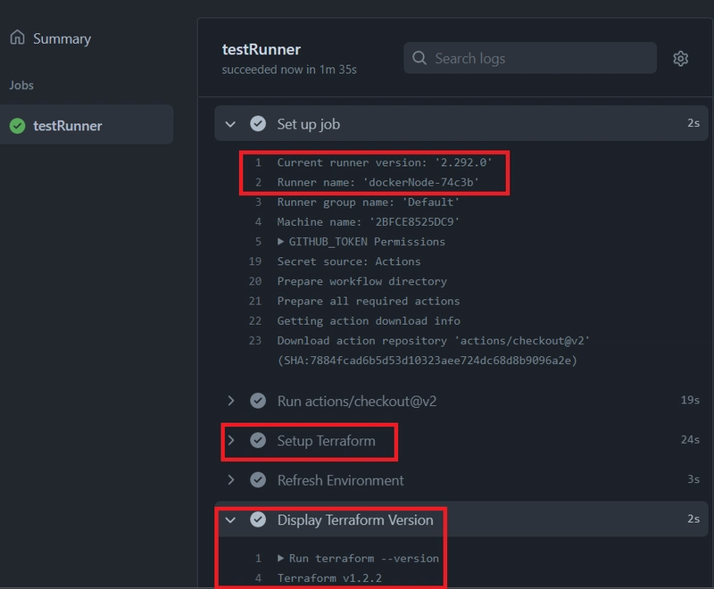Click the Refresh Environment checkmark icon

coord(258,480)
